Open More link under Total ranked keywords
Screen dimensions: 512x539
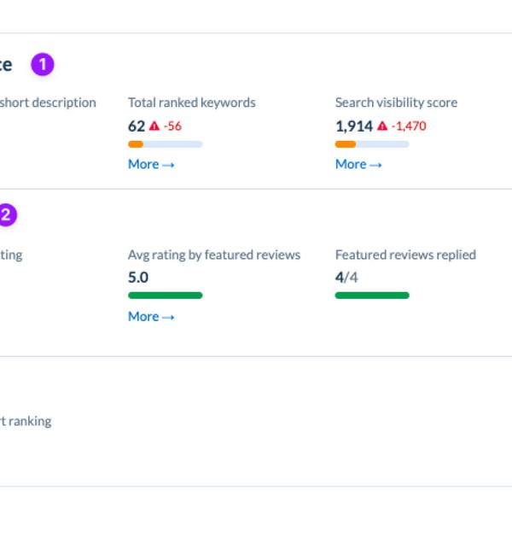pos(151,164)
